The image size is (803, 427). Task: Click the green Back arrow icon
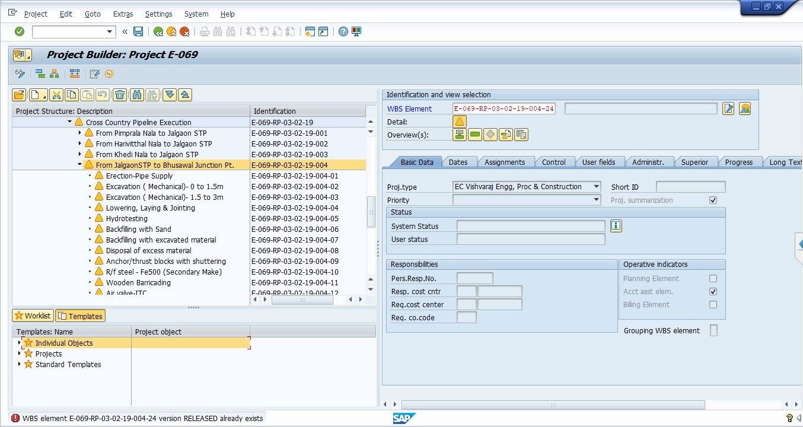pos(158,31)
